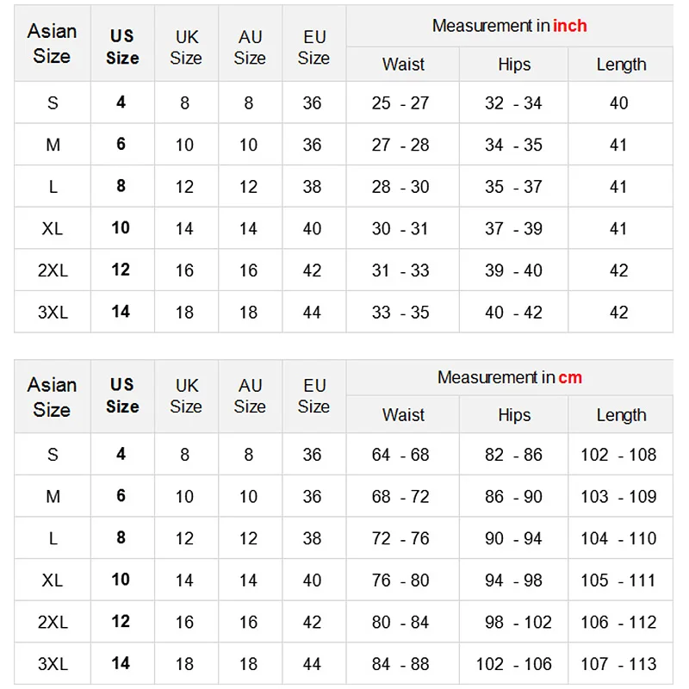Image resolution: width=689 pixels, height=689 pixels.
Task: Select the EU Size header in the inch table
Action: tap(313, 47)
